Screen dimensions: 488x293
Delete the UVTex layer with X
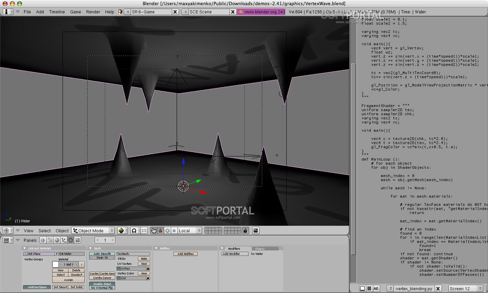(148, 269)
